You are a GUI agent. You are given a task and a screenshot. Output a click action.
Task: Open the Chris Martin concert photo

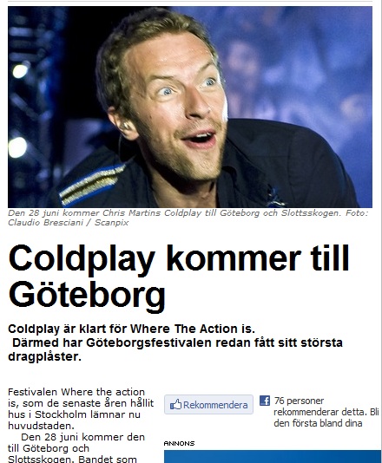[x=190, y=107]
